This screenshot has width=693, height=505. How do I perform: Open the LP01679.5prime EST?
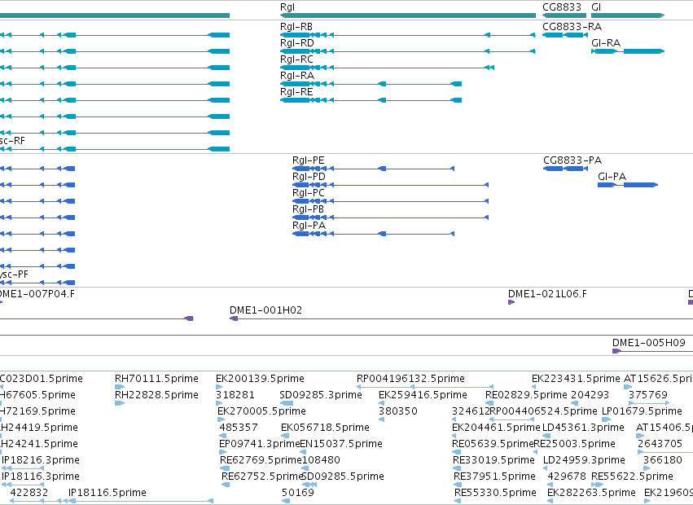tap(607, 419)
